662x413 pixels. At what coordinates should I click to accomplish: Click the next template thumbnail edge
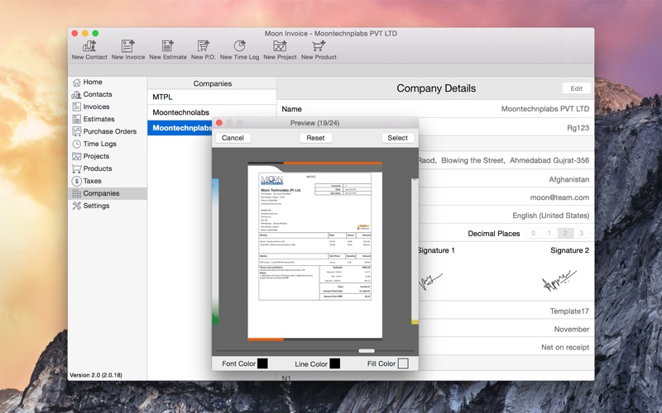pyautogui.click(x=415, y=251)
